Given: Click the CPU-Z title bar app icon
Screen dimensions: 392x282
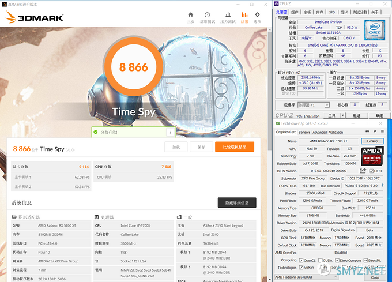Looking at the screenshot, I should 276,3.
